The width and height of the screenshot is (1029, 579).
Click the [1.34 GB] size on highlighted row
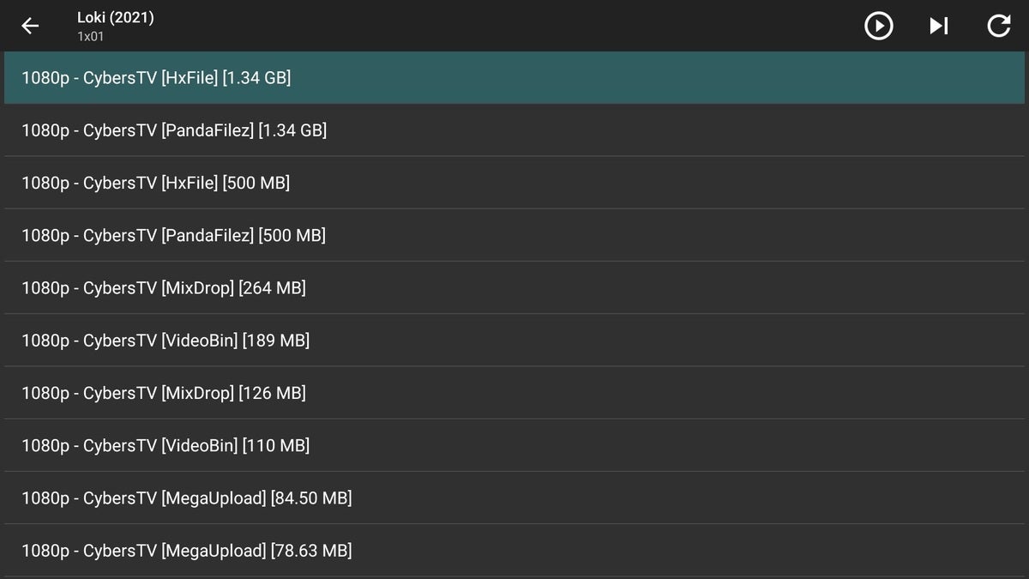coord(256,78)
